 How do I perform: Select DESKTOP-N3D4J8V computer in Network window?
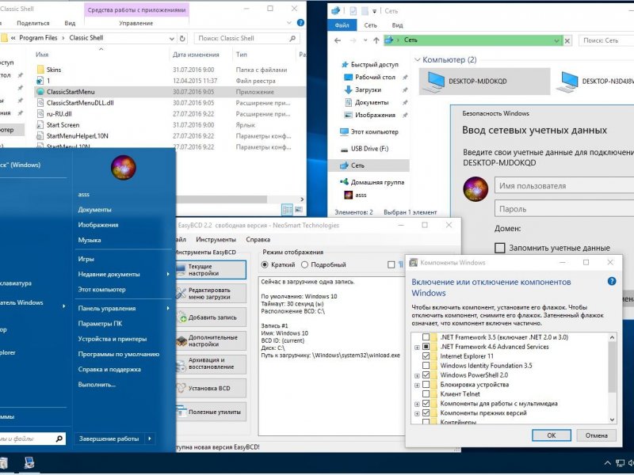(x=594, y=82)
